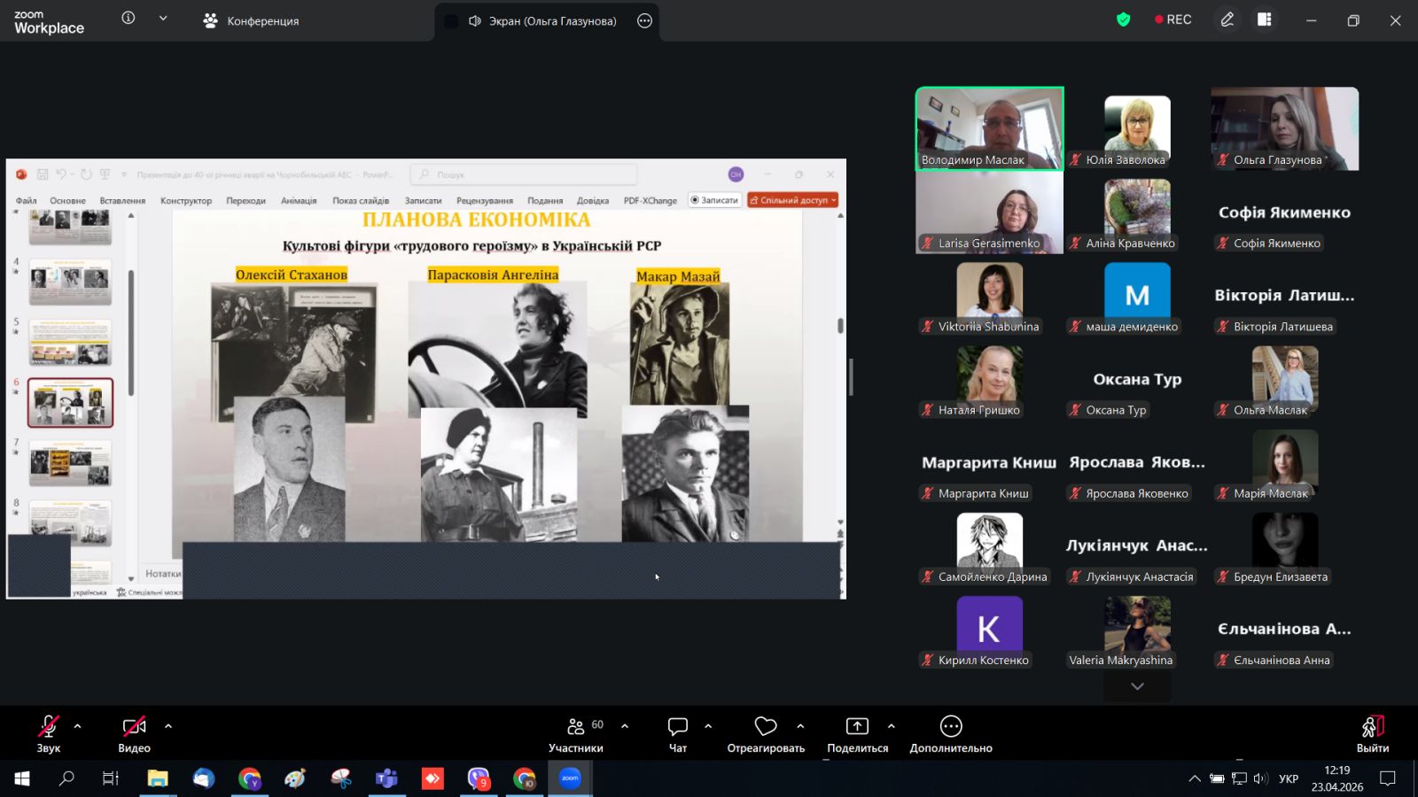Open the Дополнительно more options menu

(x=950, y=727)
